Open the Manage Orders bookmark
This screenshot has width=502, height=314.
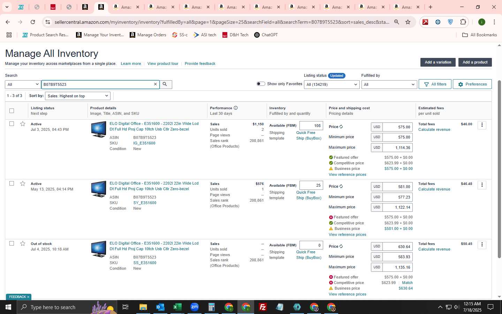[x=148, y=35]
